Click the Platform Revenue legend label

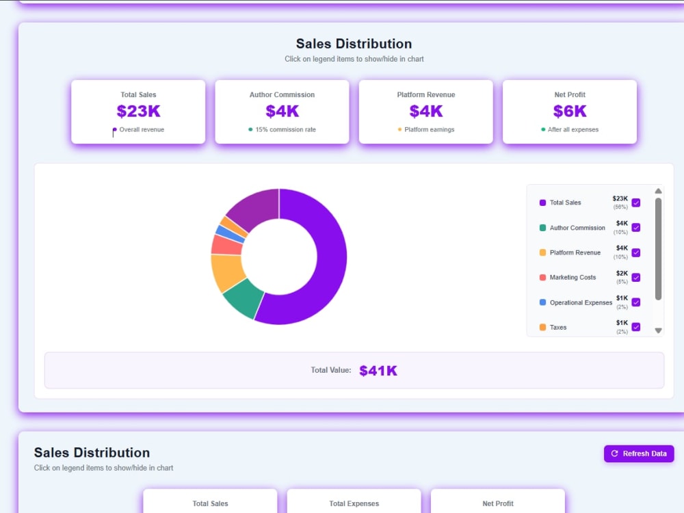pyautogui.click(x=575, y=252)
